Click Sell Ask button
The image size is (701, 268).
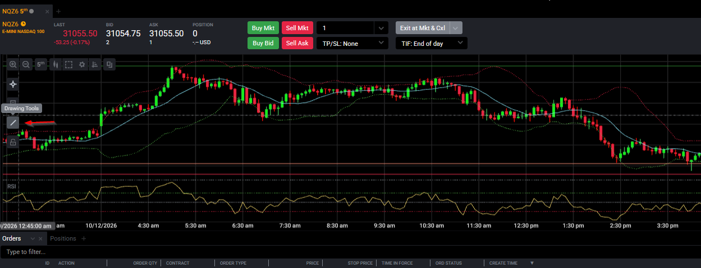coord(297,43)
